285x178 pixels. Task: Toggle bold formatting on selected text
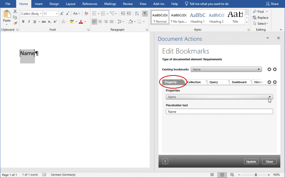[x=23, y=21]
